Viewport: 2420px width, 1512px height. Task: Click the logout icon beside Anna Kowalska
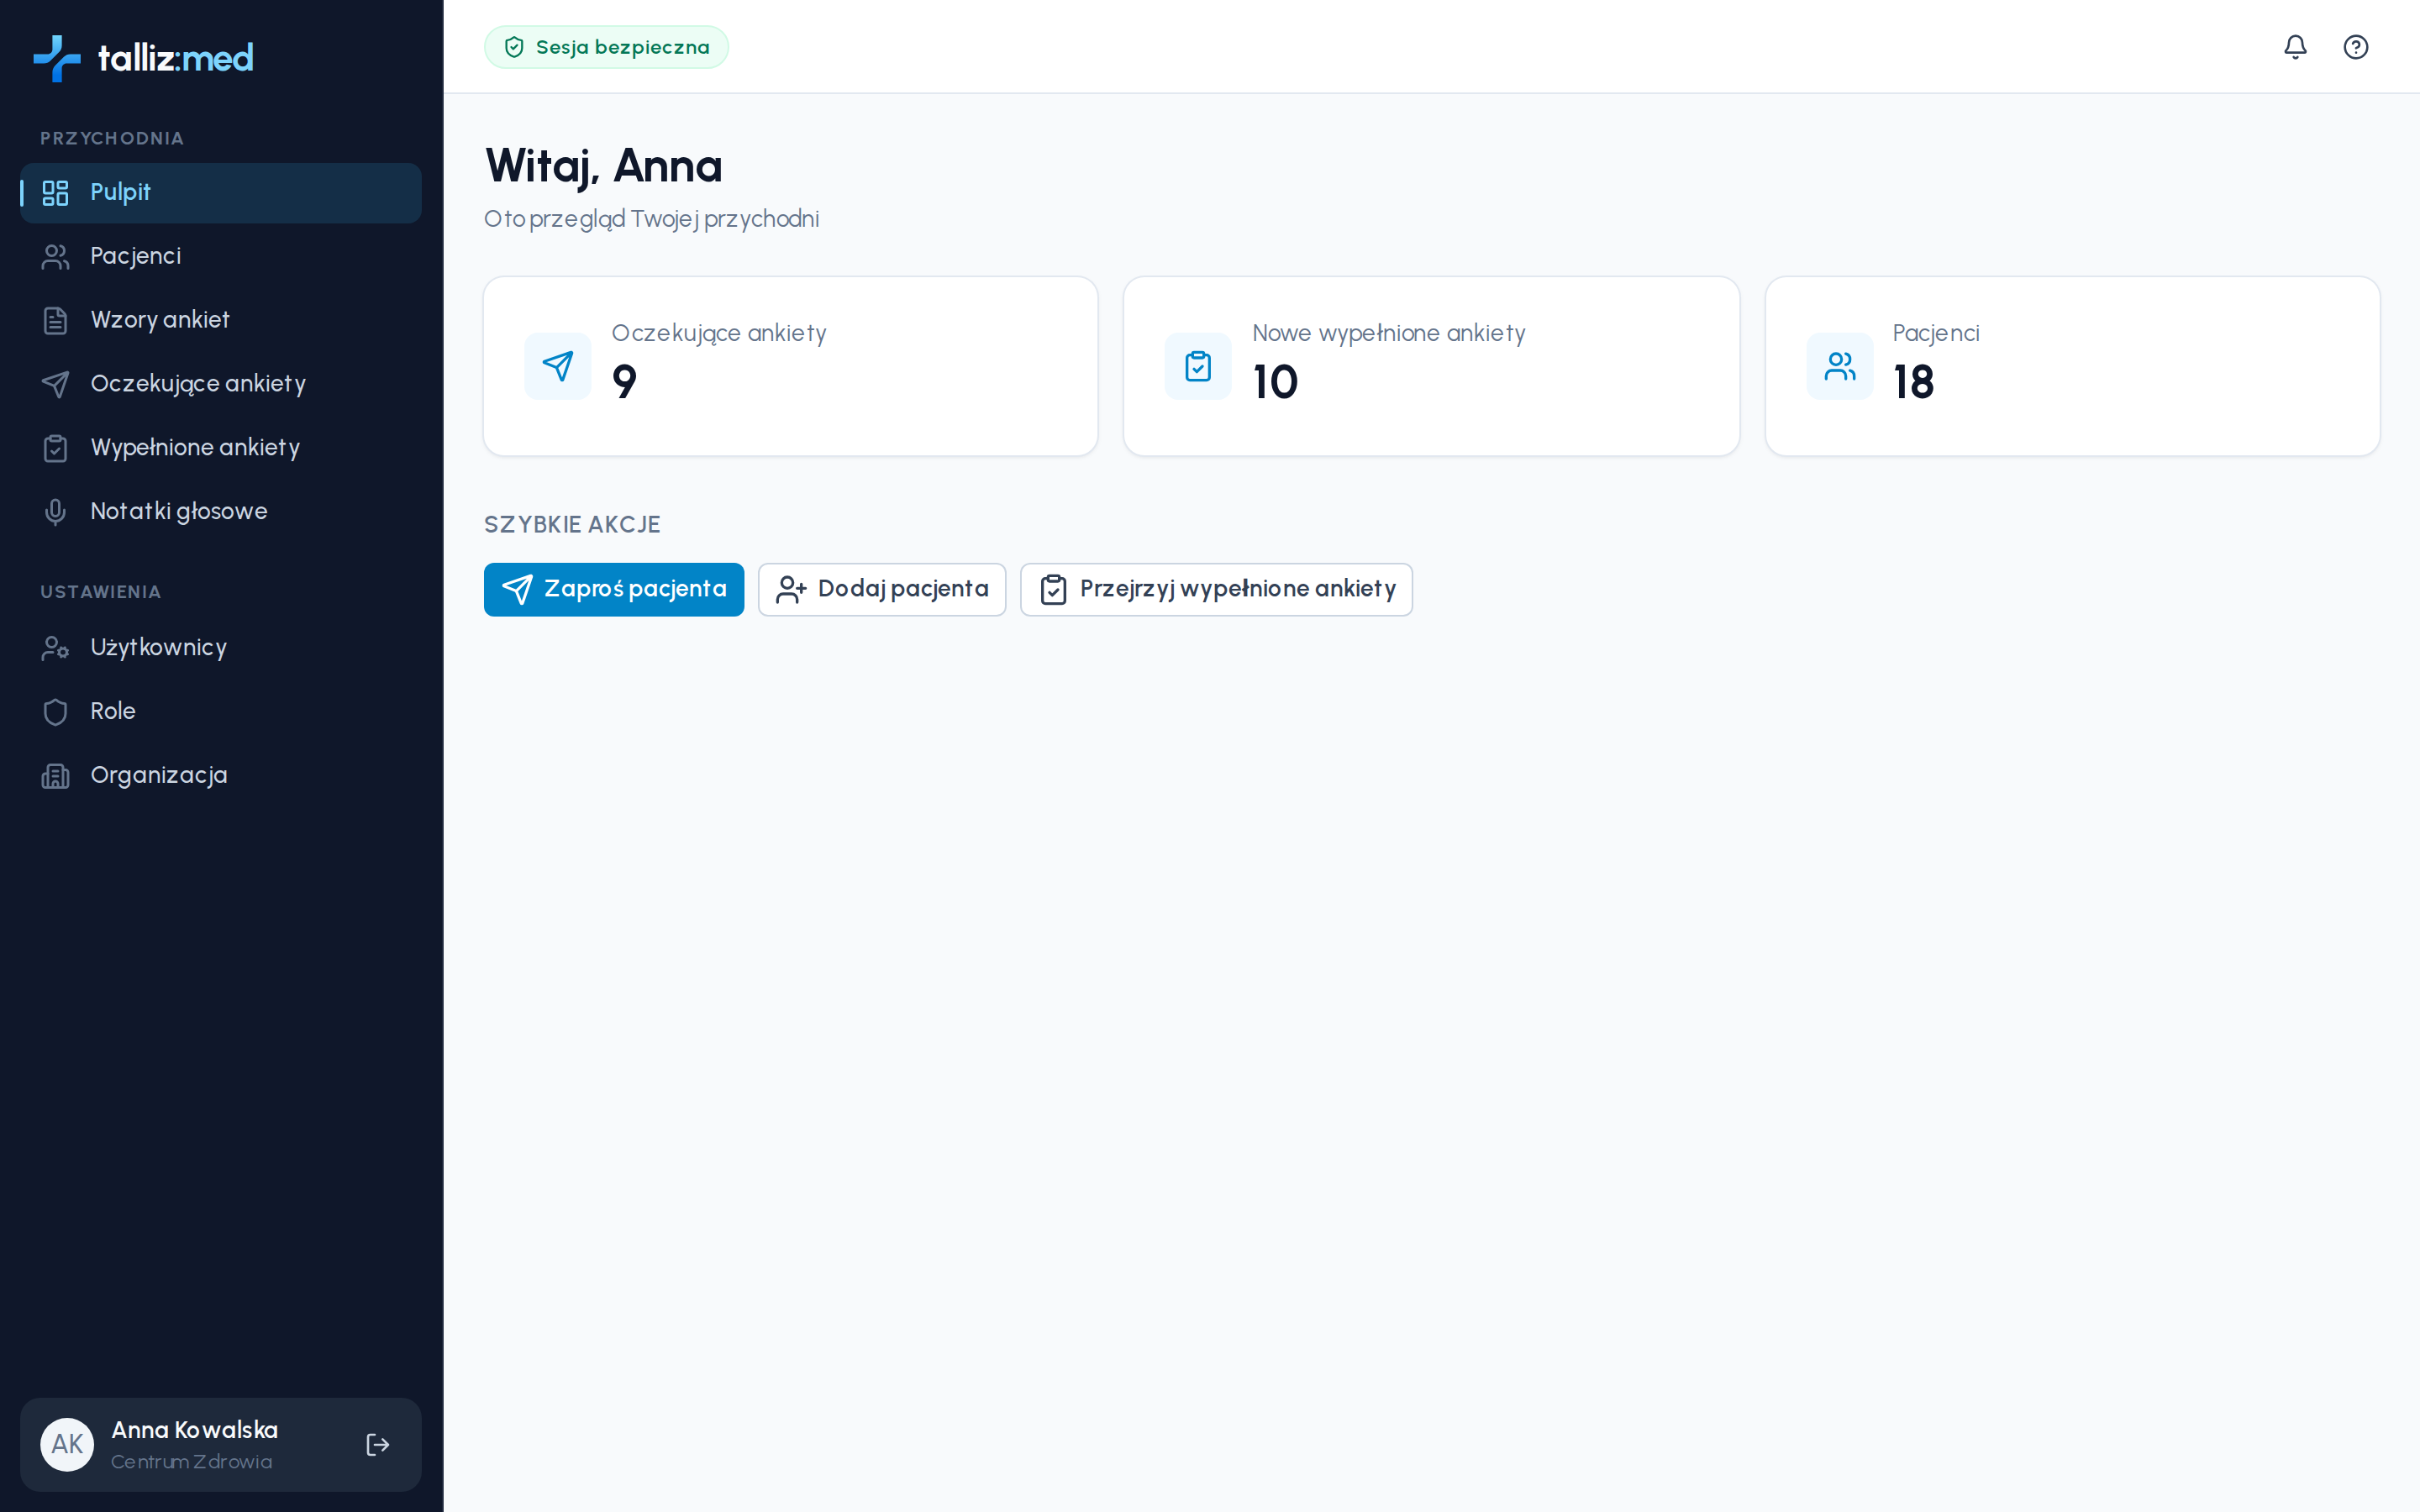377,1444
